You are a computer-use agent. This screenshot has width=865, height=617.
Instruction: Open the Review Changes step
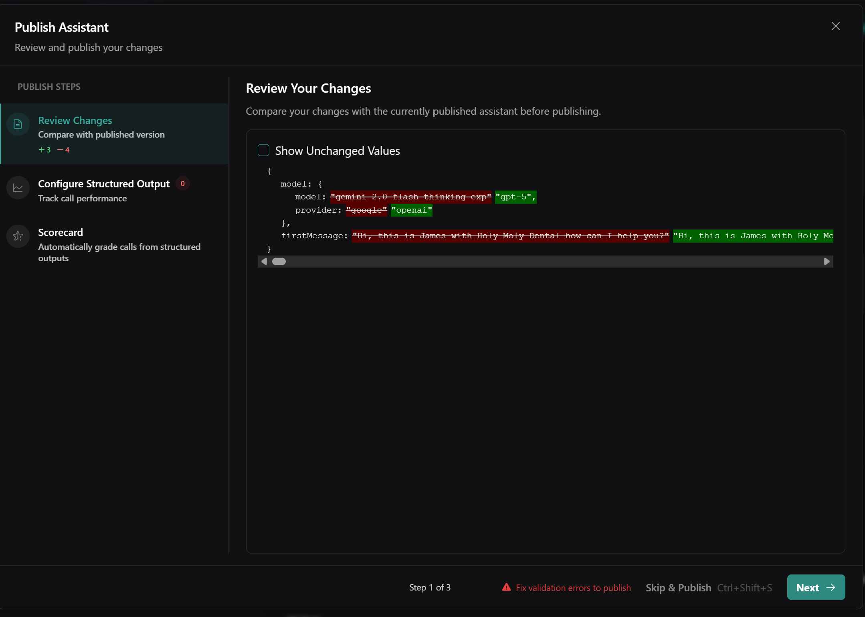point(75,120)
